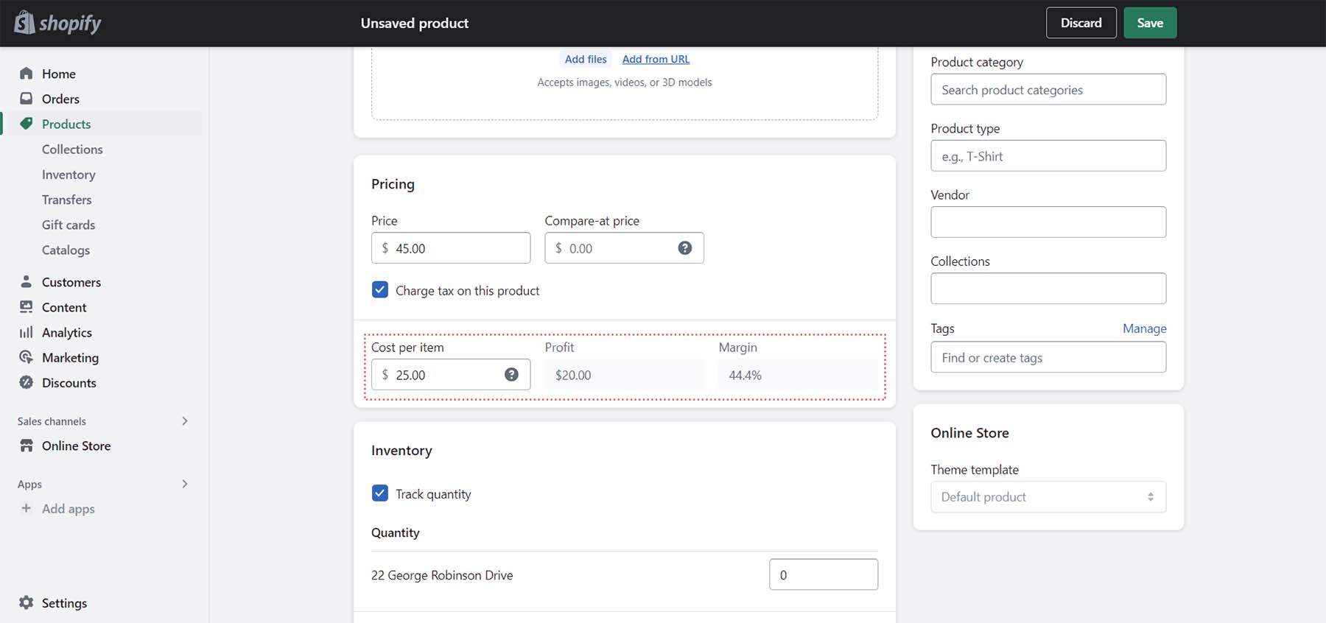Click the Home house icon in sidebar
This screenshot has width=1326, height=623.
pos(27,74)
